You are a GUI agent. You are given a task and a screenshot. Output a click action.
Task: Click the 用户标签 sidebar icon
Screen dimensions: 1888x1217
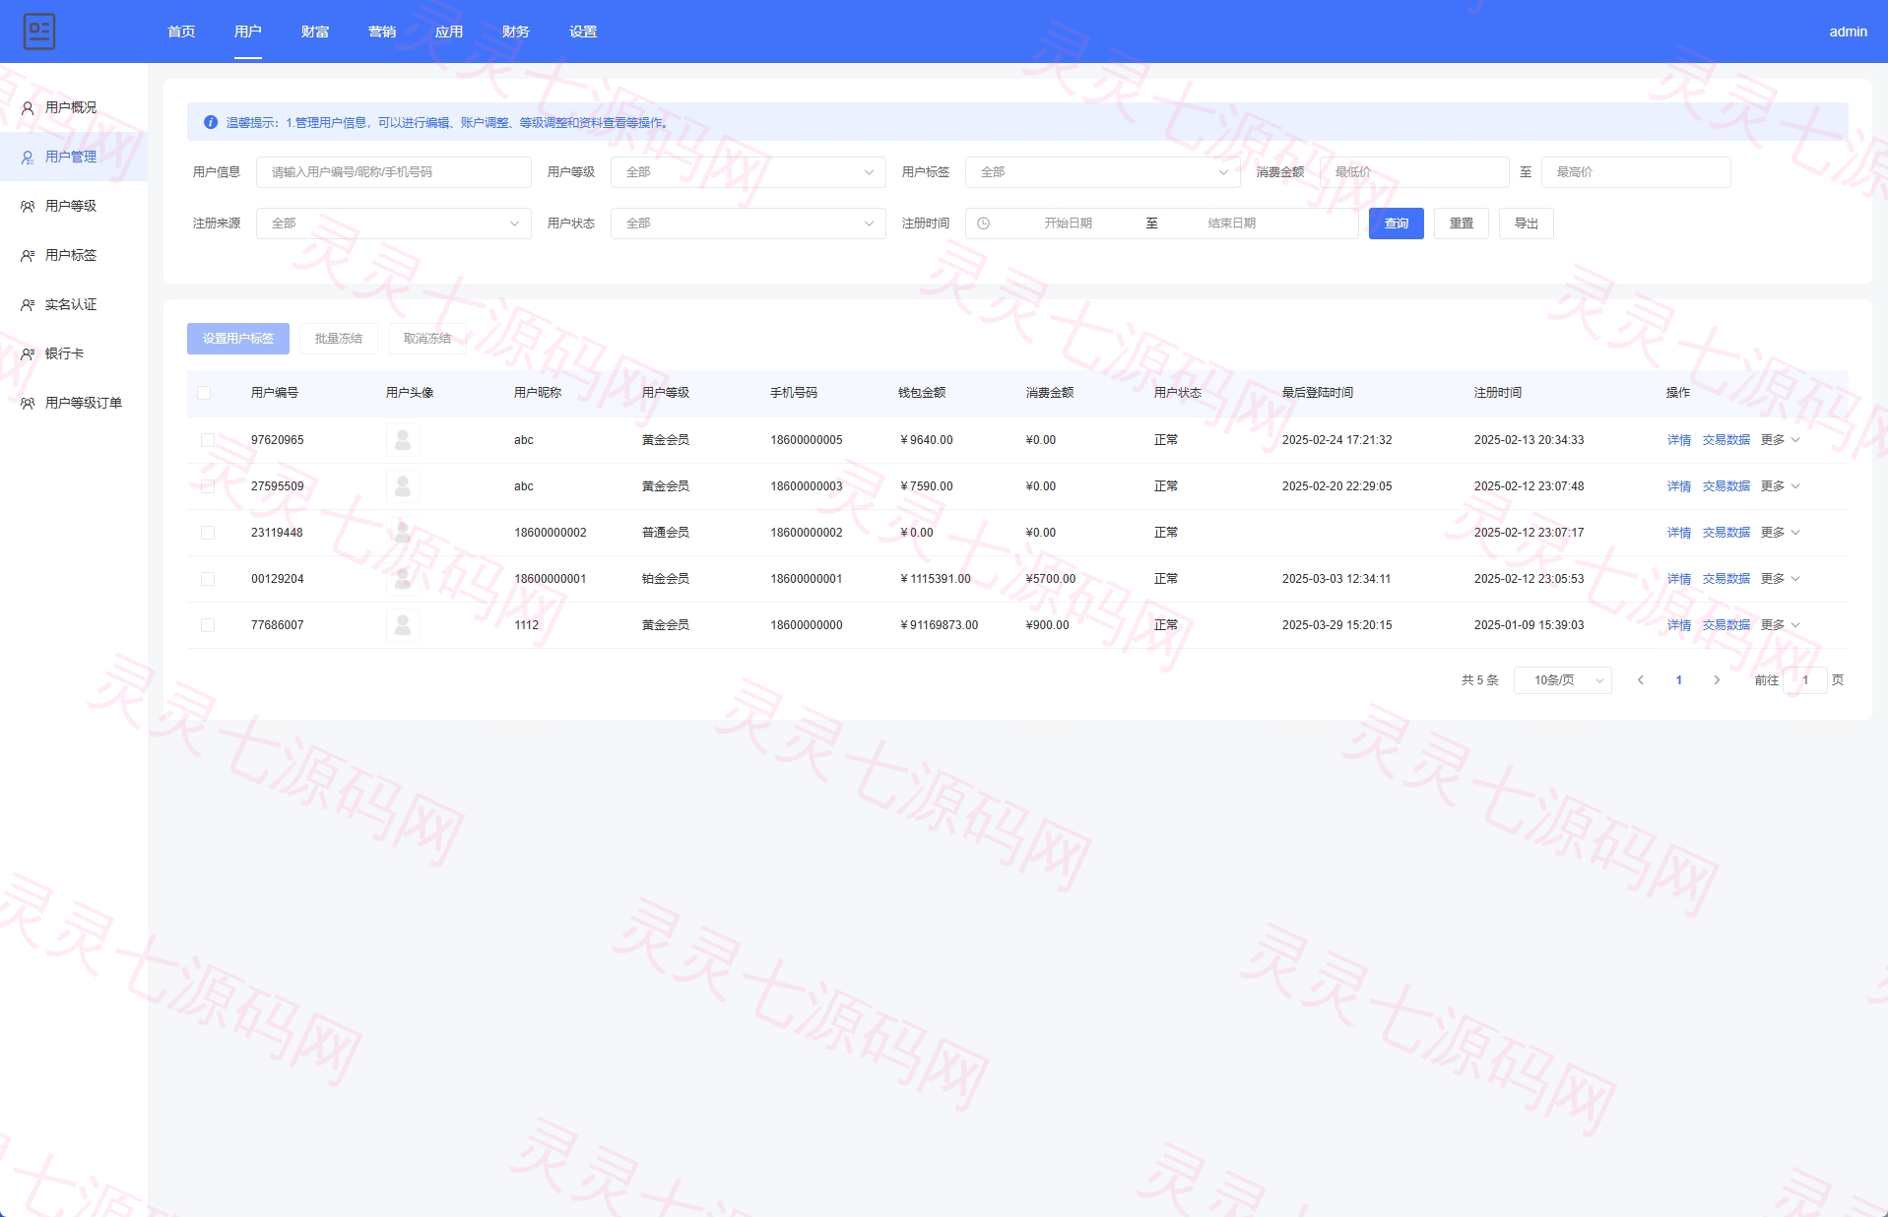tap(28, 256)
